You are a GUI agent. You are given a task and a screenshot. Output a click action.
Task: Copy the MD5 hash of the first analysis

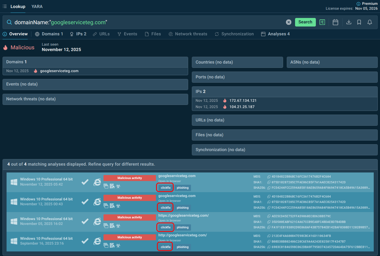[x=269, y=177]
